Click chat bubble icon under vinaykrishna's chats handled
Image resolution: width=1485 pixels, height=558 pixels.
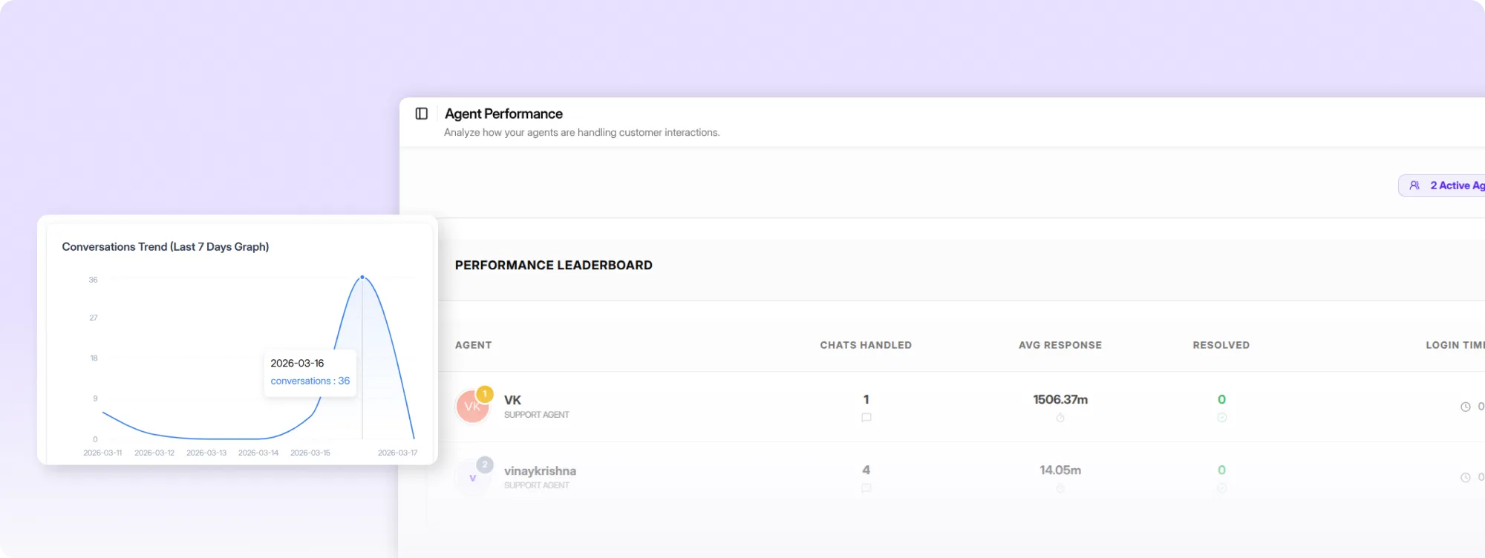[x=866, y=488]
